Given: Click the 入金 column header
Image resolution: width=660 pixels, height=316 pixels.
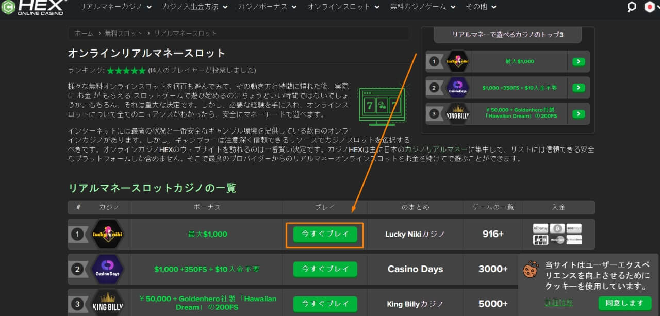Looking at the screenshot, I should 558,207.
